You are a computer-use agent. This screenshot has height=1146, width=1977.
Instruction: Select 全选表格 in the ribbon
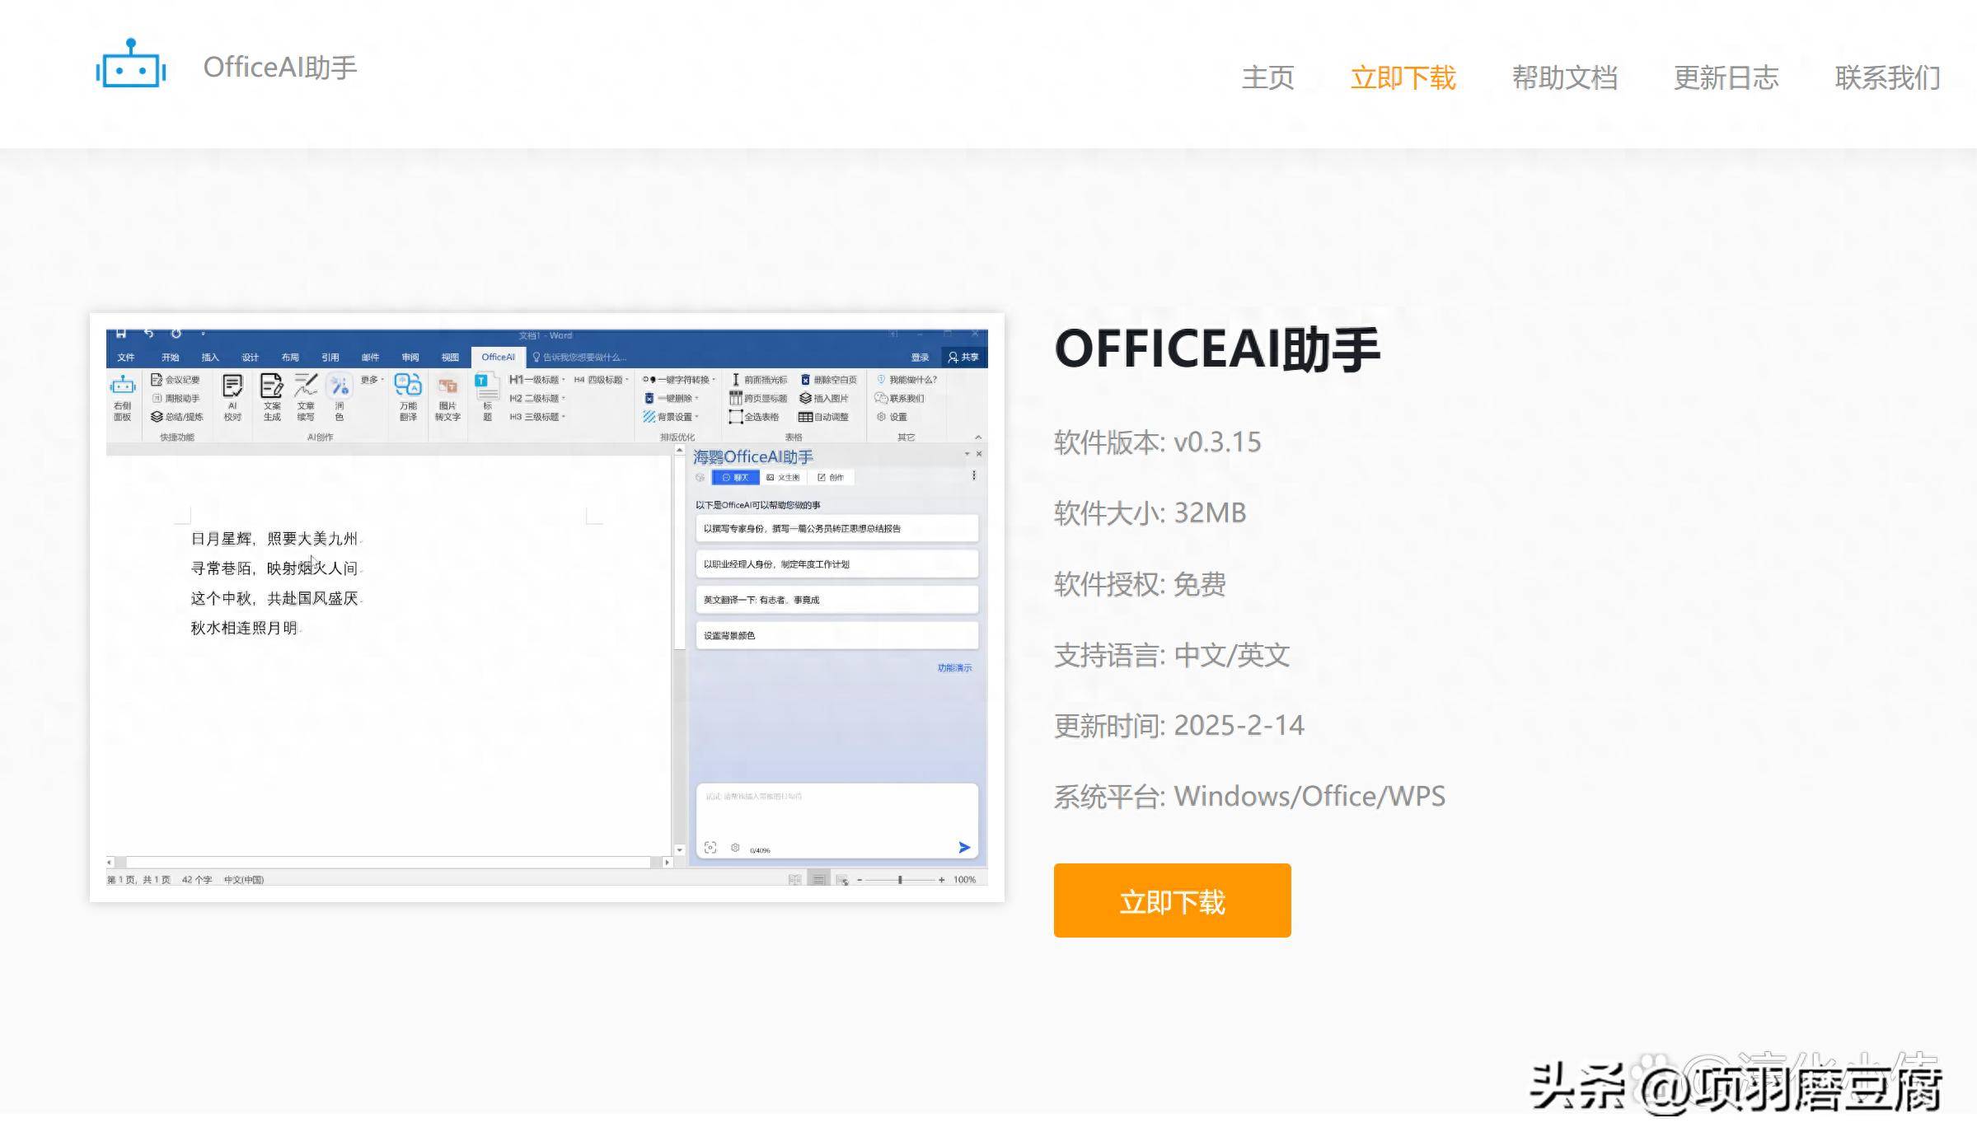754,417
